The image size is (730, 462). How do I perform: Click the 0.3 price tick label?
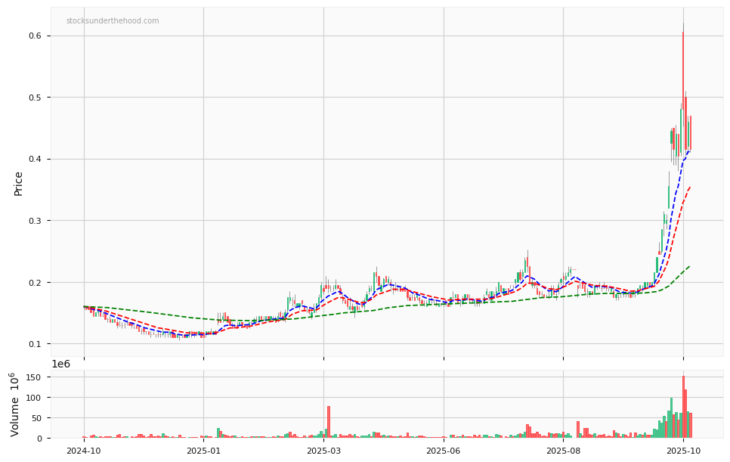coord(33,221)
